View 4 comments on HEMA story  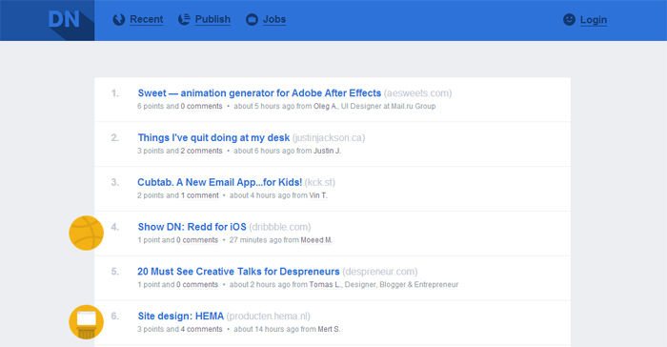[x=201, y=329]
